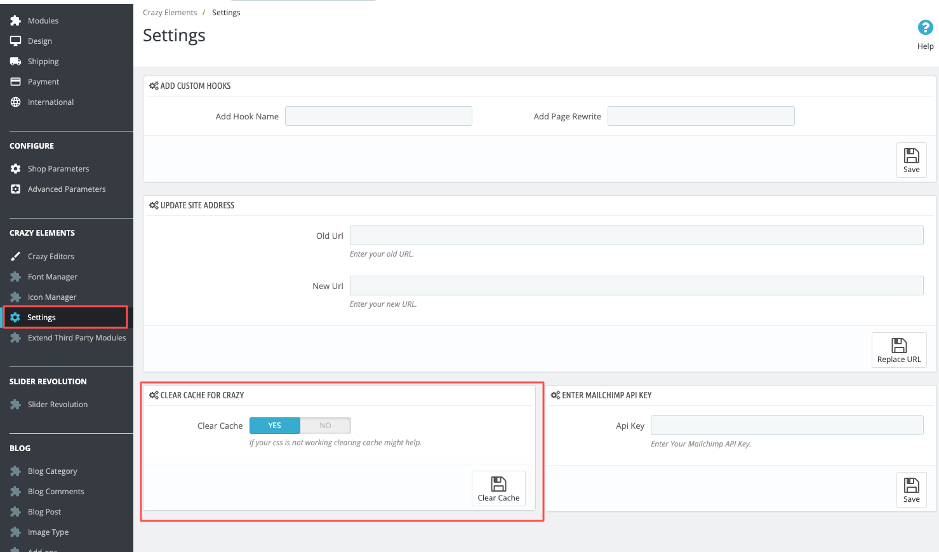939x552 pixels.
Task: Click inside the Api Key field
Action: point(787,426)
